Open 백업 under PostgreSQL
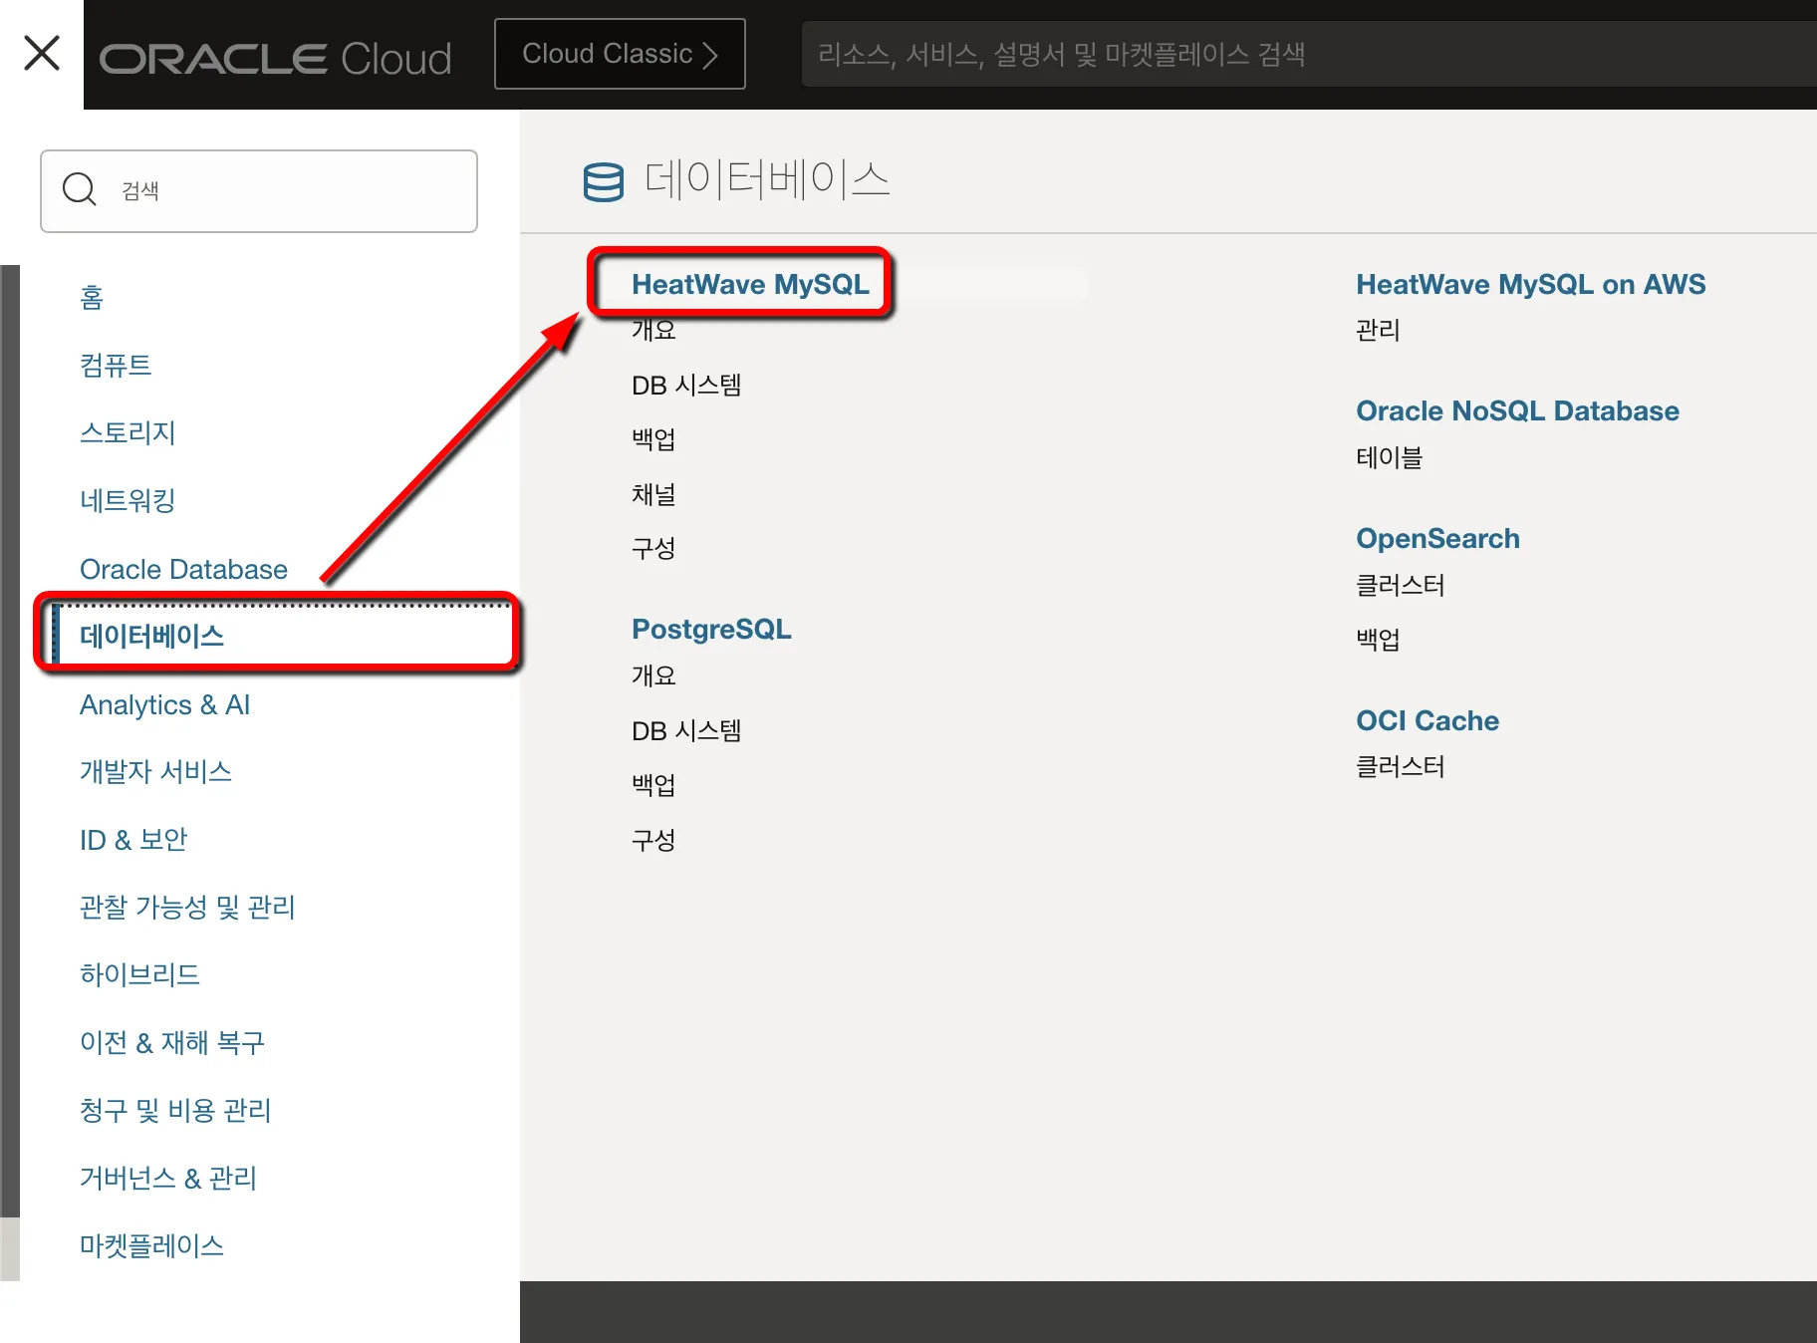The width and height of the screenshot is (1817, 1343). point(653,785)
